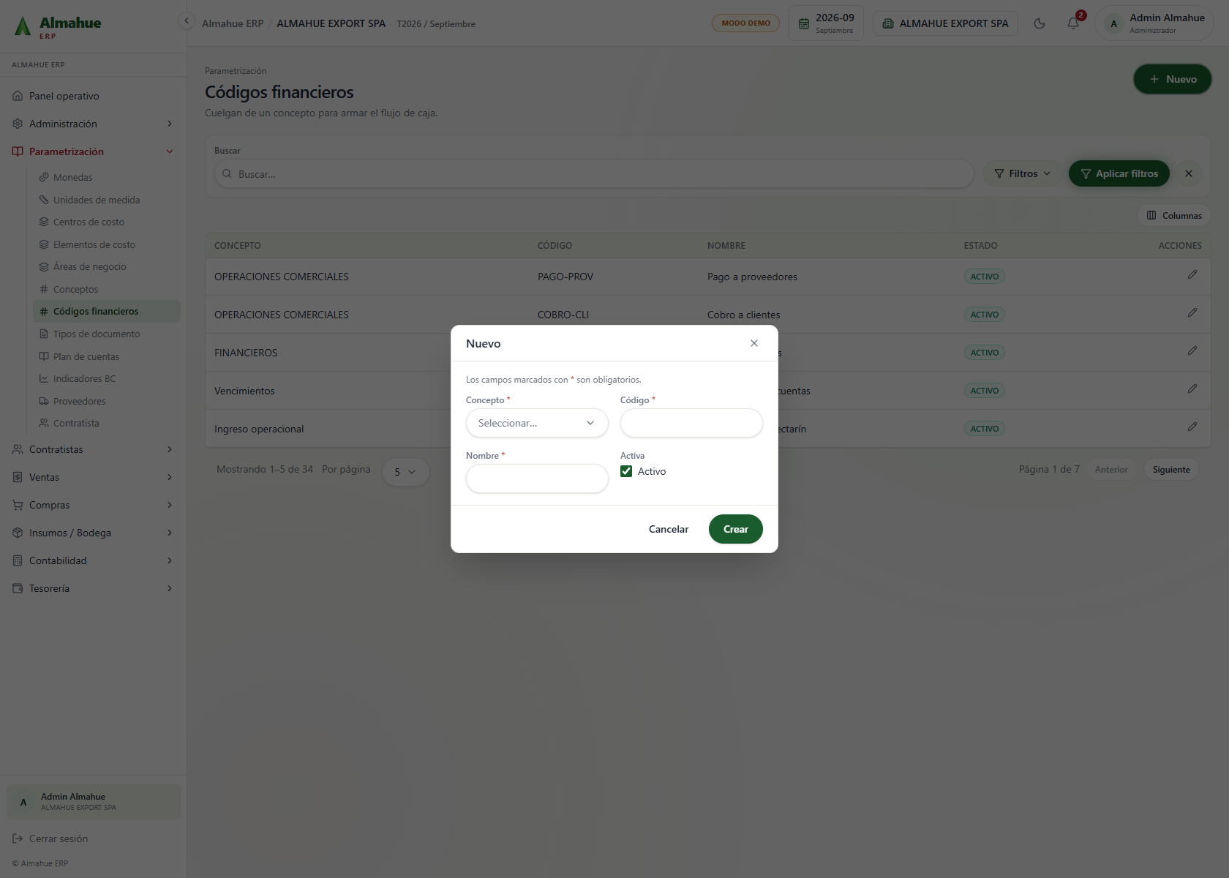Collapse the Parametrización section
This screenshot has width=1229, height=878.
point(93,151)
